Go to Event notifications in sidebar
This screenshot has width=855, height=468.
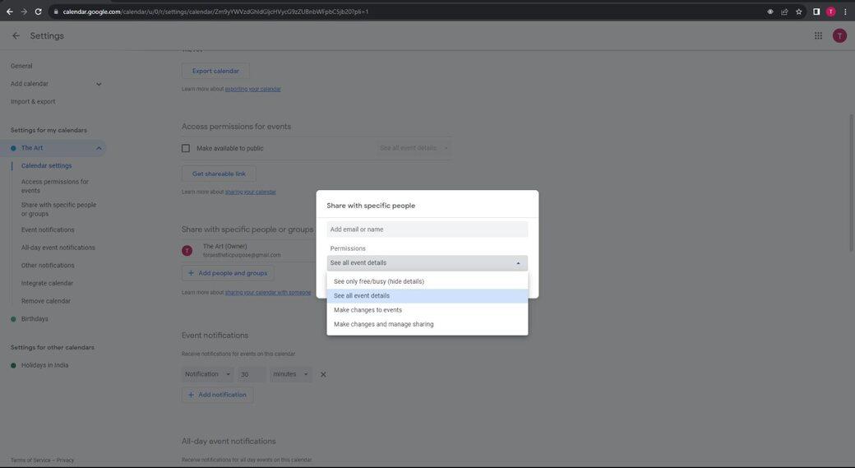pyautogui.click(x=48, y=230)
